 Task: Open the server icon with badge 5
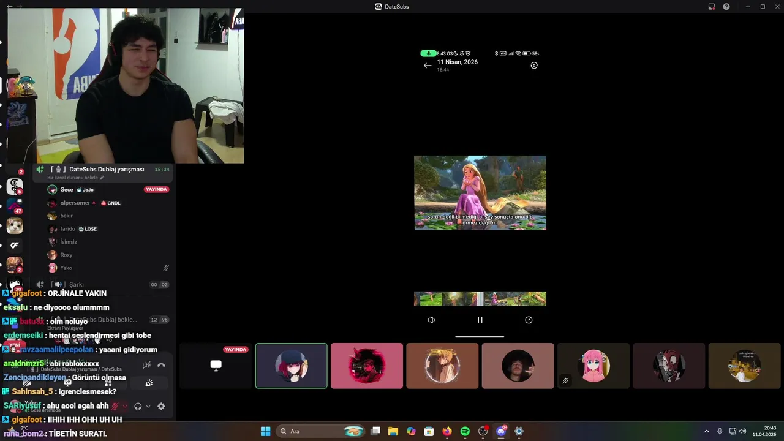tap(15, 186)
